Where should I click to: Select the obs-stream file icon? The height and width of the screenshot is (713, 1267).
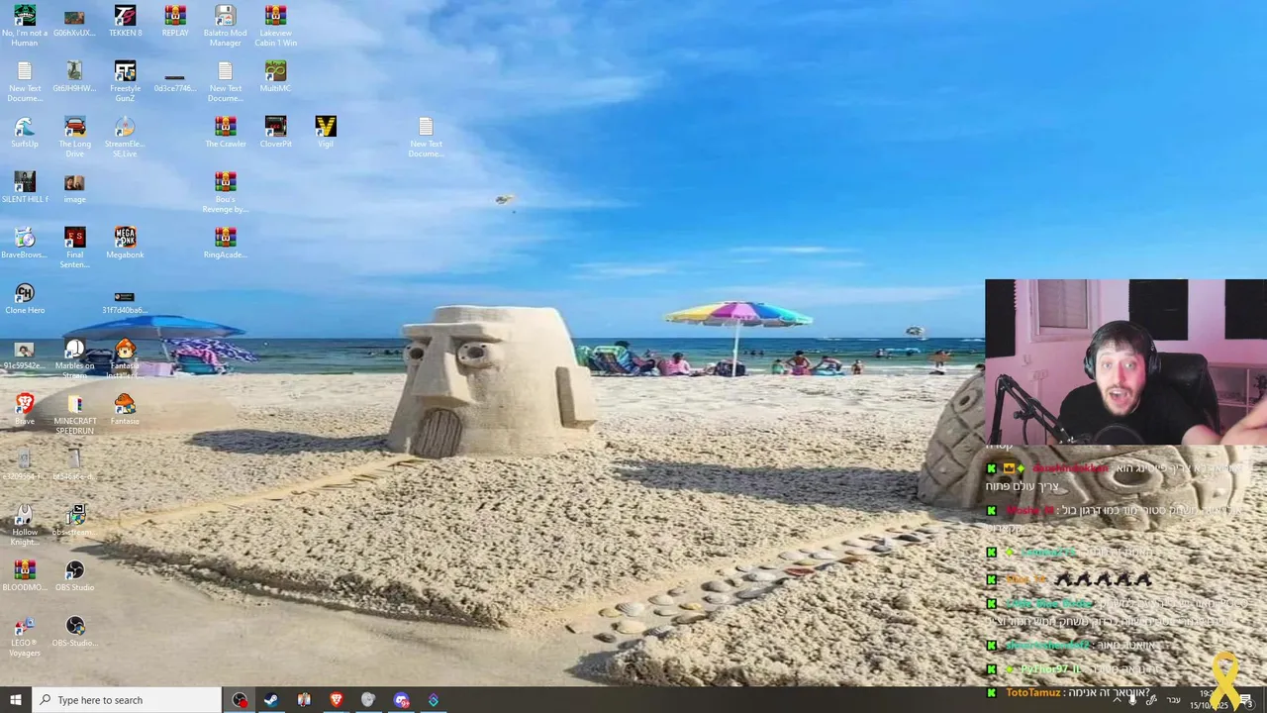pyautogui.click(x=74, y=520)
